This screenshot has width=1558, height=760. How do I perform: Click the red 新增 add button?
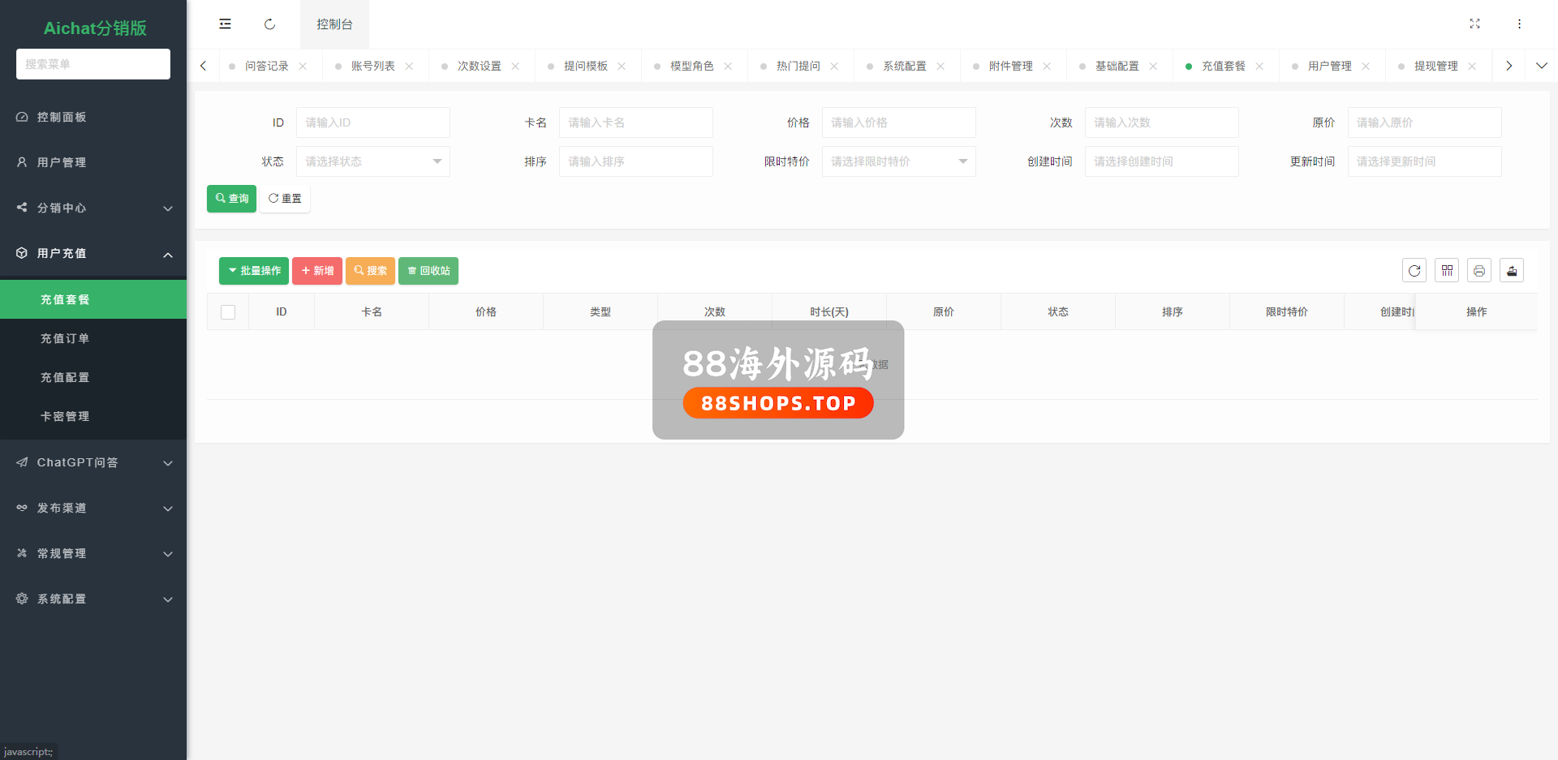coord(316,271)
